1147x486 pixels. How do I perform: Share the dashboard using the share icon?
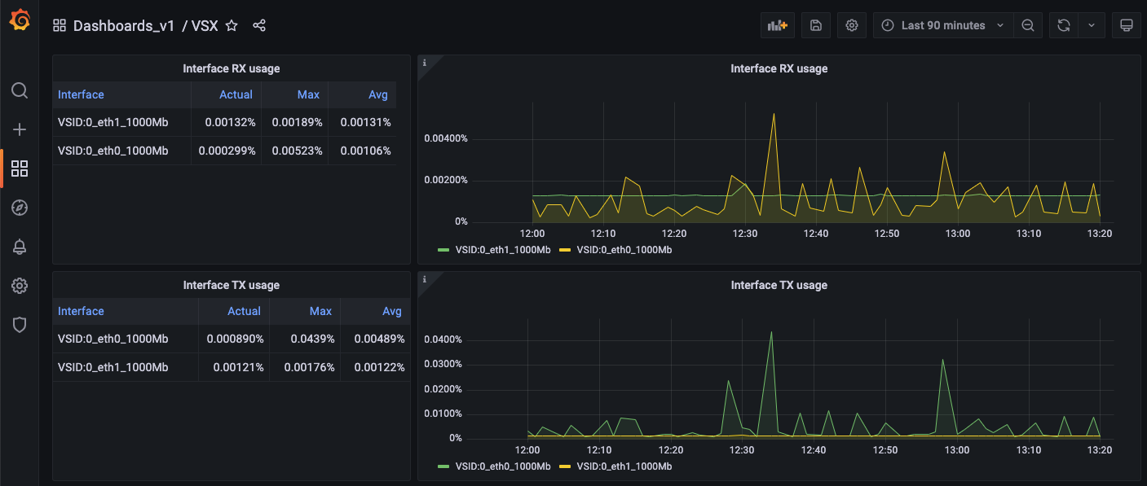pyautogui.click(x=259, y=25)
